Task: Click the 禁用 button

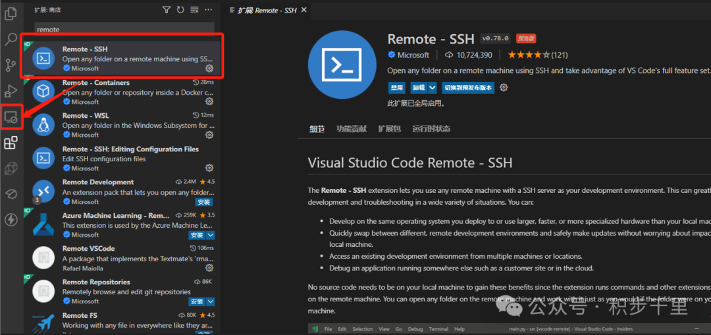Action: click(x=397, y=88)
